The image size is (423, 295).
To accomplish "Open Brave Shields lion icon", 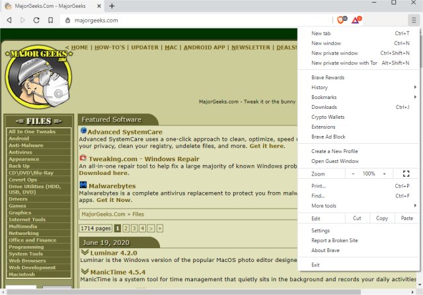I will click(342, 20).
